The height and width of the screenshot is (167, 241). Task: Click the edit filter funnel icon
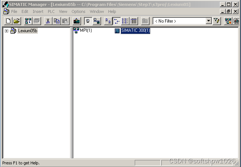point(217,21)
